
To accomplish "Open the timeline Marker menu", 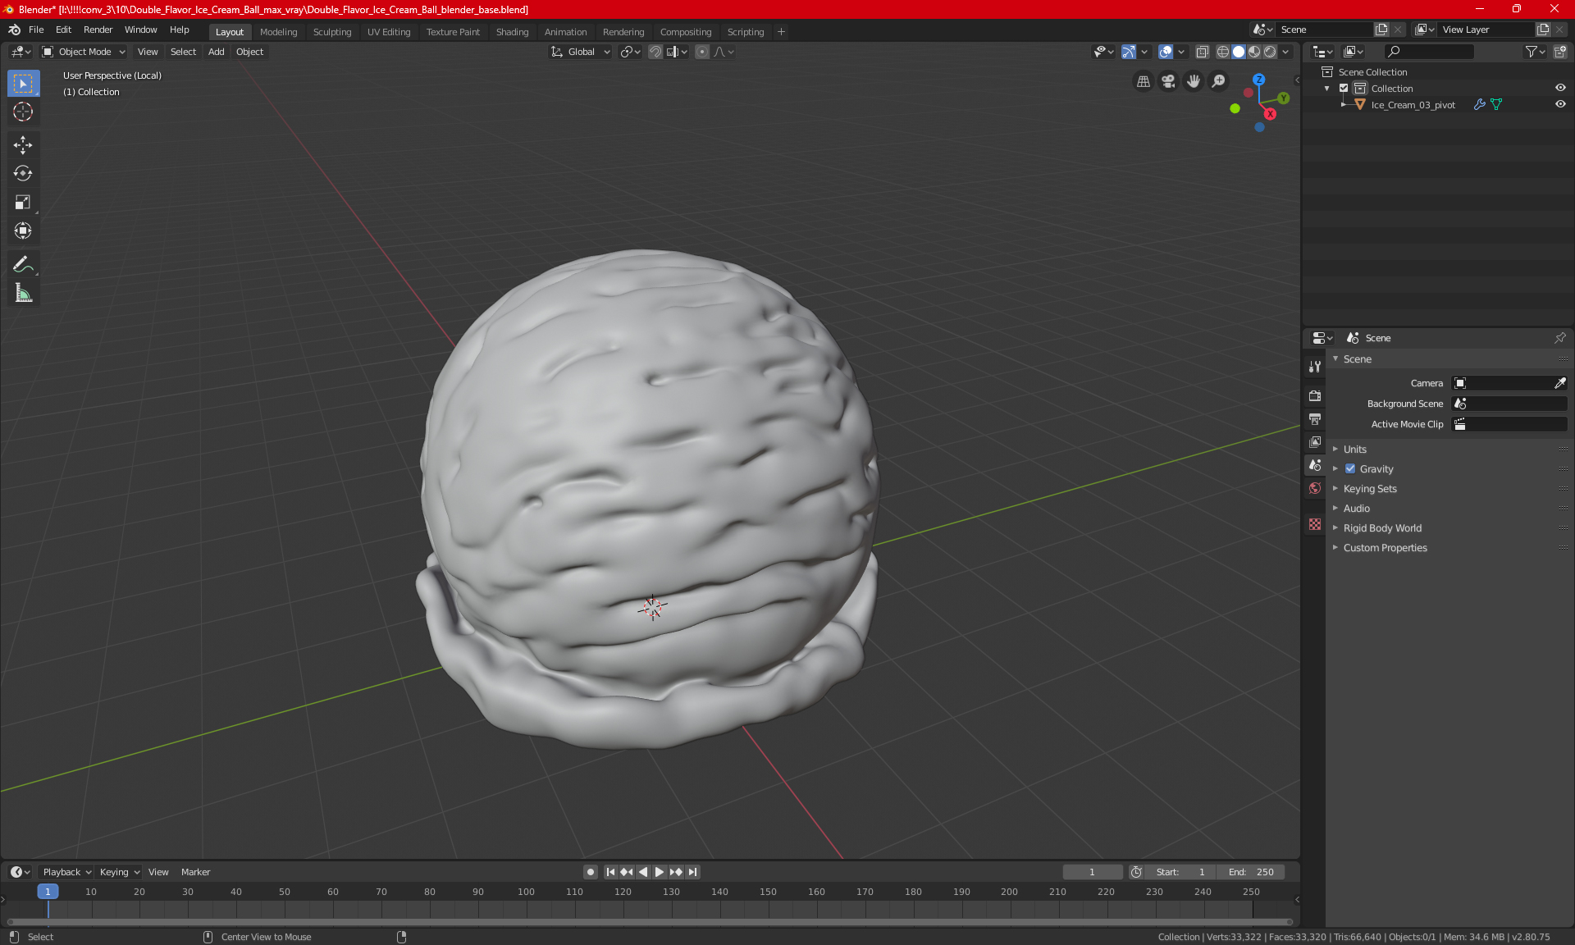I will tap(195, 872).
